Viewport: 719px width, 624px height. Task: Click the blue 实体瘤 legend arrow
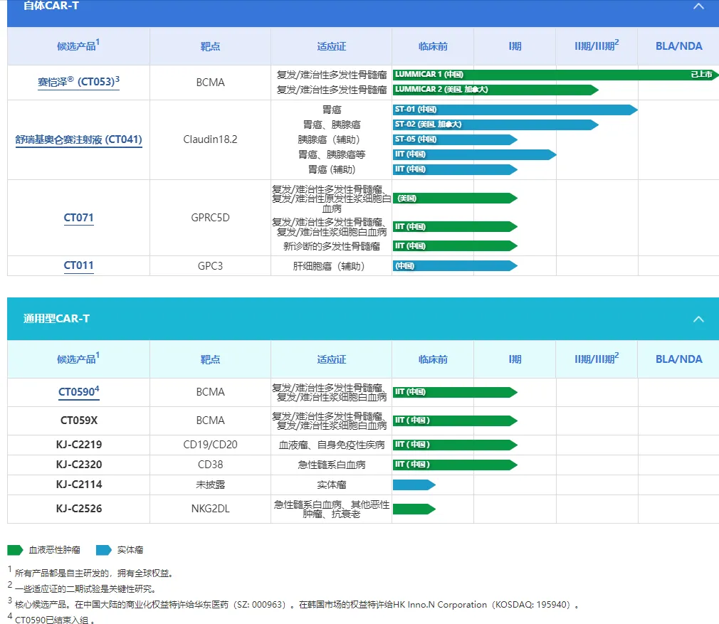point(104,550)
